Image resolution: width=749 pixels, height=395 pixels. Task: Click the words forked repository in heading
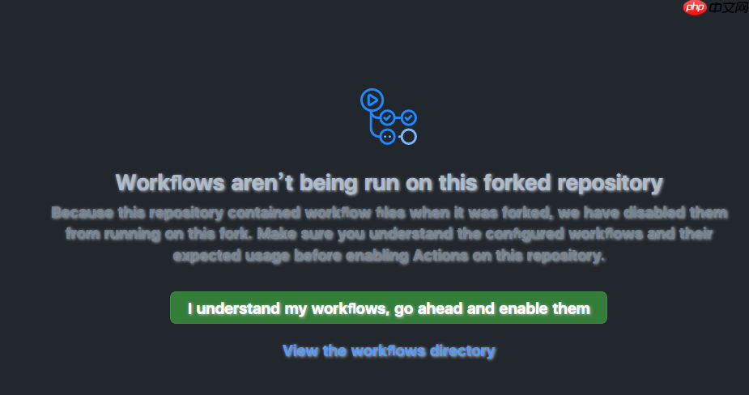pos(573,183)
